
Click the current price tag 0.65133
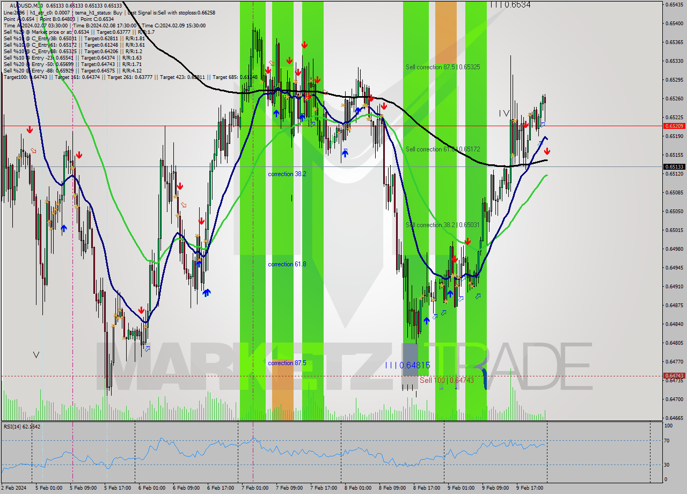pyautogui.click(x=675, y=166)
